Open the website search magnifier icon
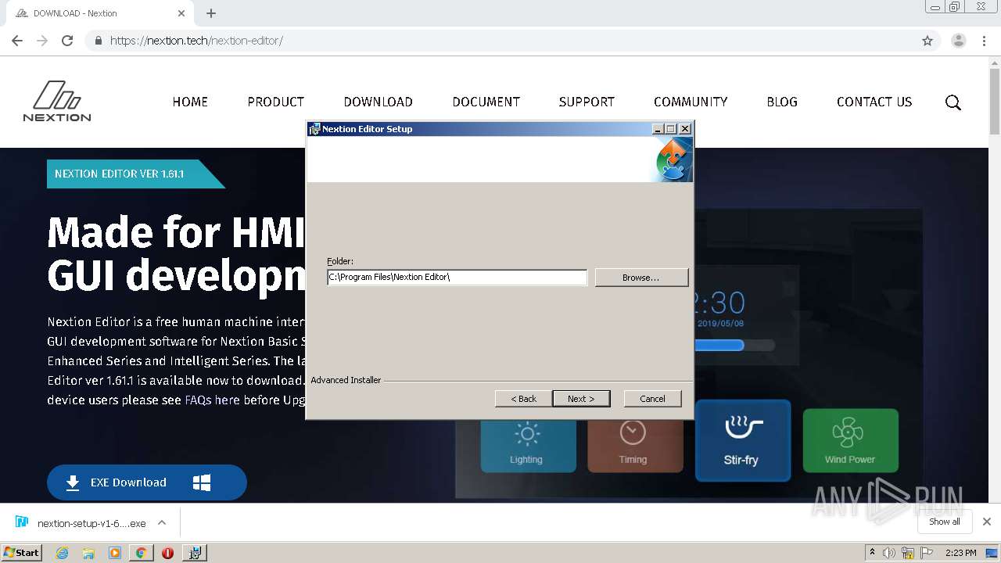 click(x=953, y=102)
